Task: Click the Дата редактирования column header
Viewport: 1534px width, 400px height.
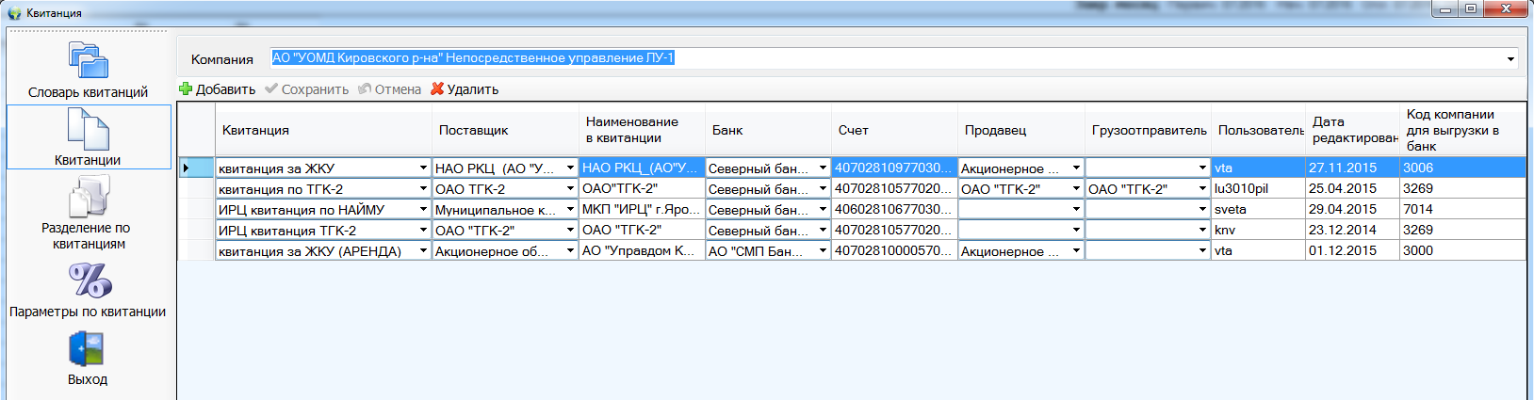Action: point(1352,130)
